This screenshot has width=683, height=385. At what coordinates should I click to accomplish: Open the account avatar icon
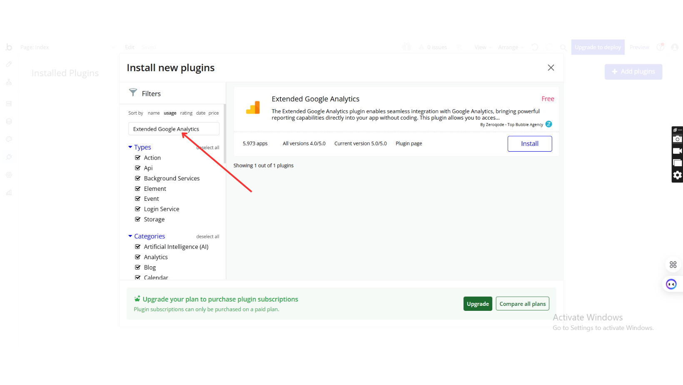tap(675, 47)
